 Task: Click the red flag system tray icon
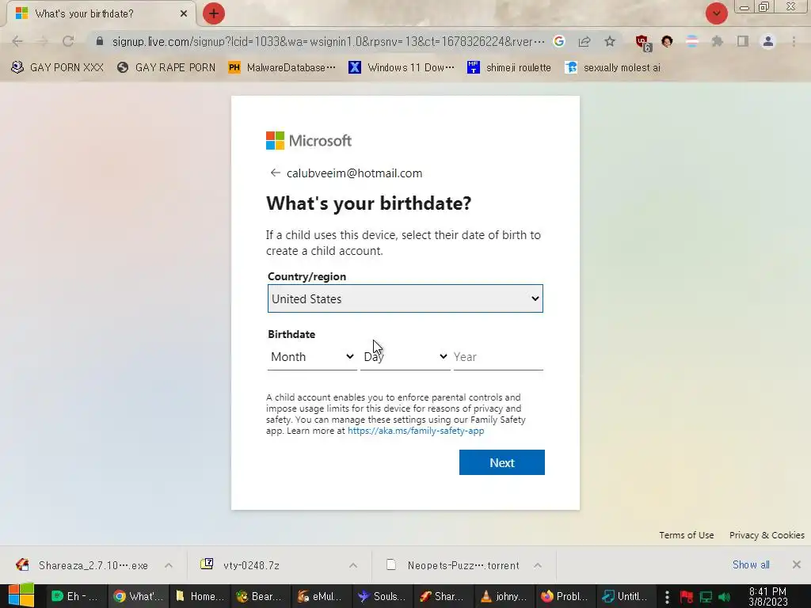pyautogui.click(x=687, y=597)
